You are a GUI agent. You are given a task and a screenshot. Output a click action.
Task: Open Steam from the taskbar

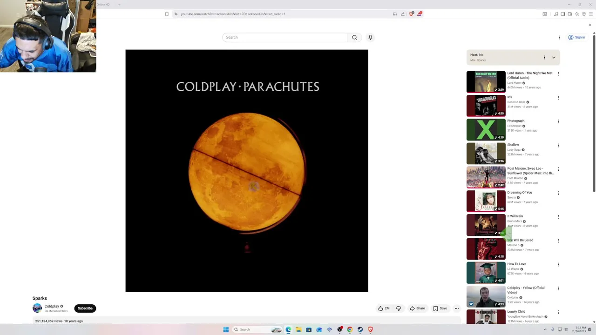point(360,329)
